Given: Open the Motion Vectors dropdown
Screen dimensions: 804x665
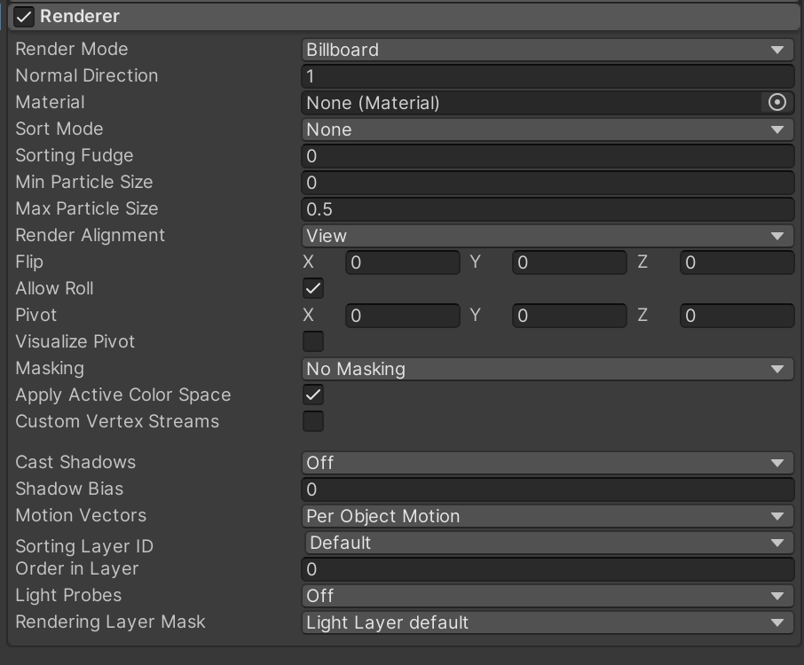Looking at the screenshot, I should click(548, 516).
